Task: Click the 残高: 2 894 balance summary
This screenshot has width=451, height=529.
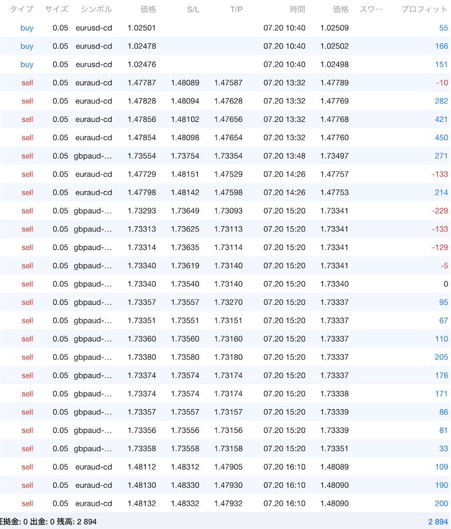Action: pos(76,522)
